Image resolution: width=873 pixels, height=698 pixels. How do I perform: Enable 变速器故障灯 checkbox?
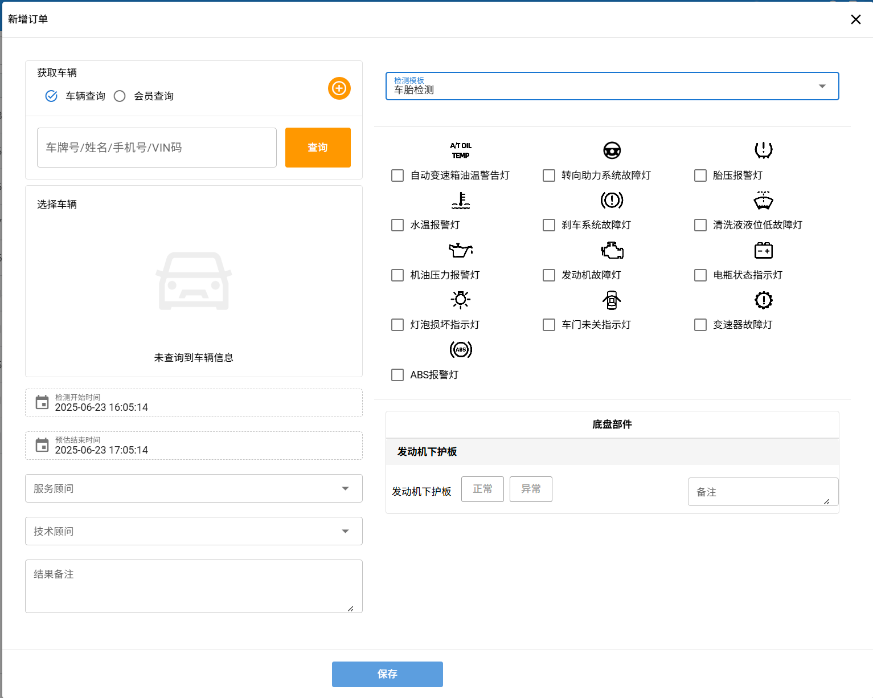click(x=700, y=325)
